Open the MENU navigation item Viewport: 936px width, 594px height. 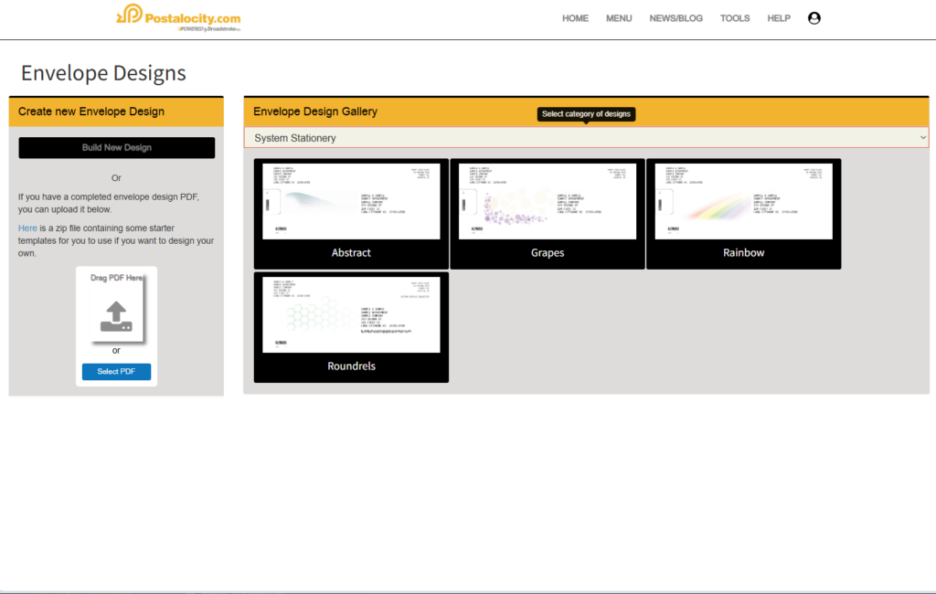pos(619,18)
